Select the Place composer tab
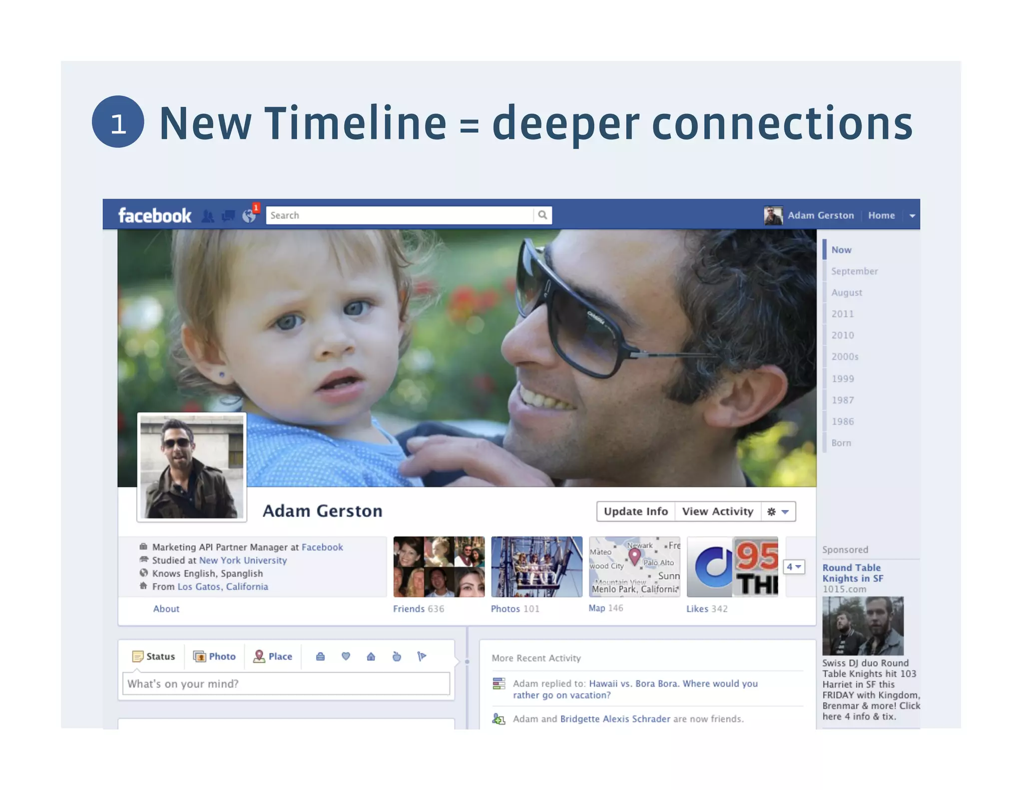1023x790 pixels. (273, 656)
